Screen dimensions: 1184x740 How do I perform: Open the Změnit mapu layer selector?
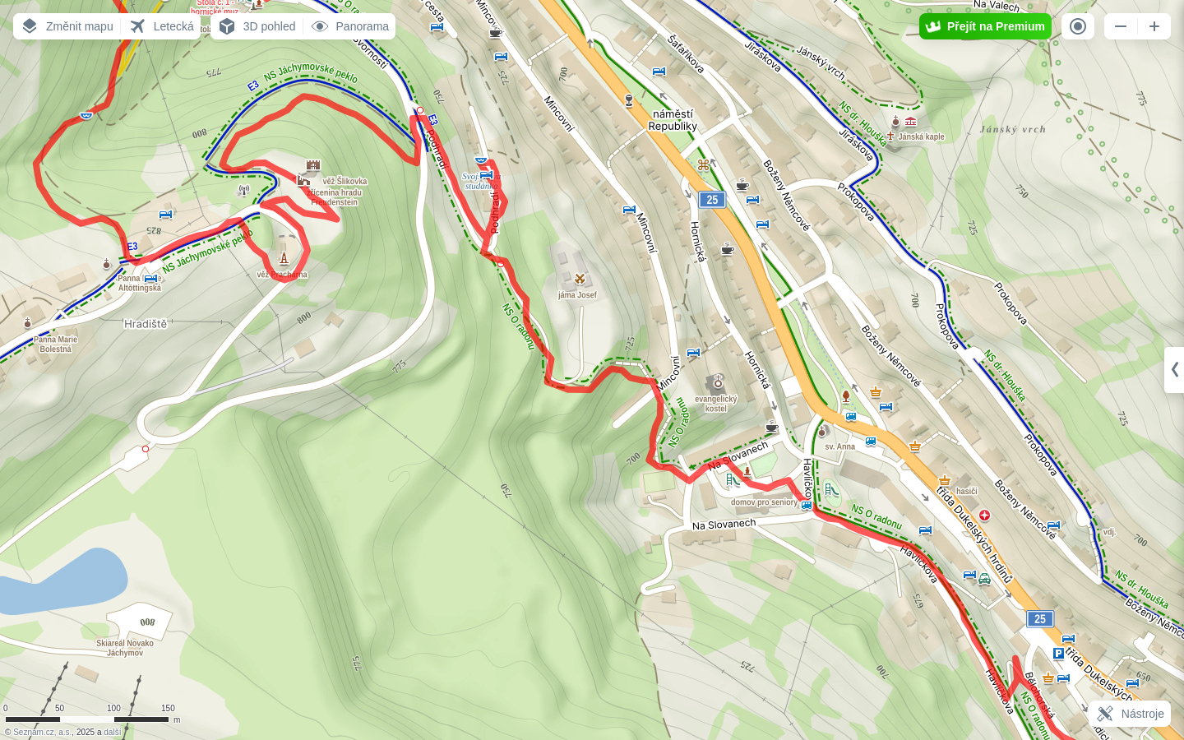[67, 26]
